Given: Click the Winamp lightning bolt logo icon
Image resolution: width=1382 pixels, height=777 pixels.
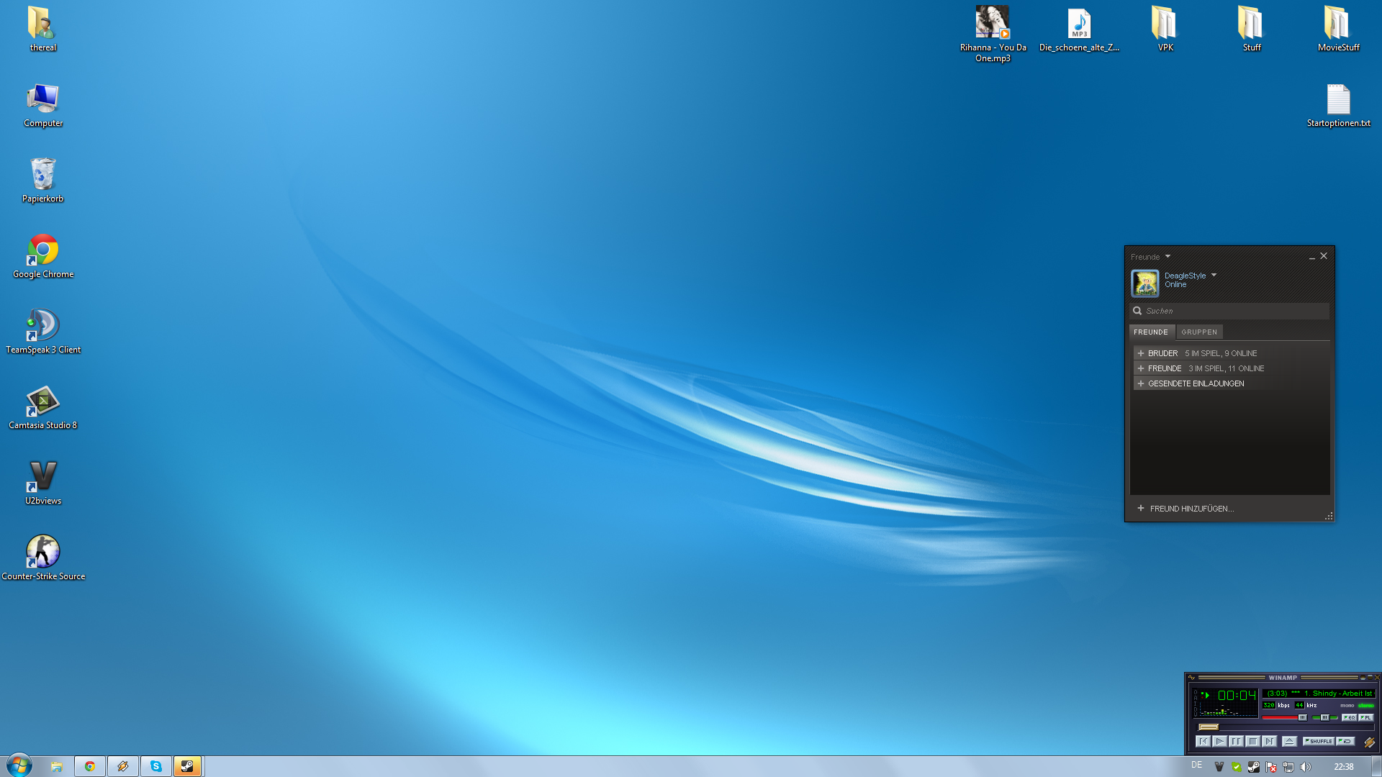Looking at the screenshot, I should coord(1368,742).
